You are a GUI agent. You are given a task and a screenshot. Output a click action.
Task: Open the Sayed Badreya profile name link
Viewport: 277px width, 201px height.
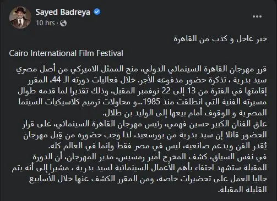click(63, 12)
